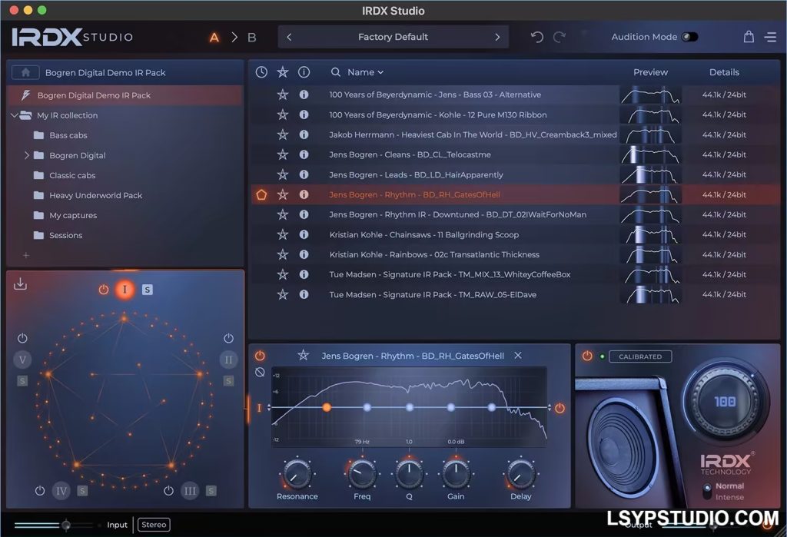Toggle power for IR slot II
This screenshot has height=537, width=787.
click(228, 338)
